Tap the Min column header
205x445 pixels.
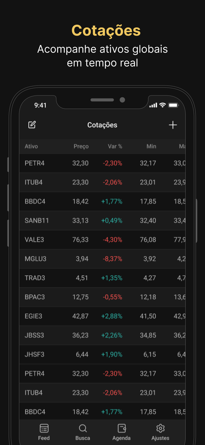[151, 146]
